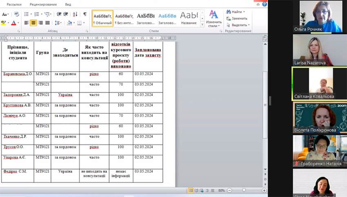Switch to Print Layout view
The image size is (347, 197).
click(191, 190)
